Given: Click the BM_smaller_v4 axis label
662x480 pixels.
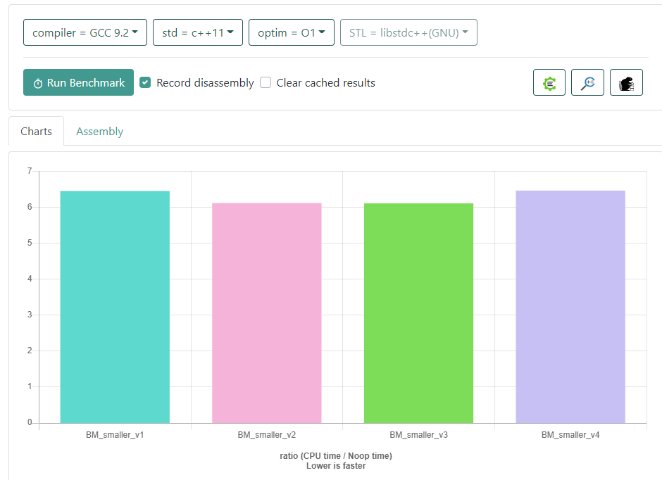Looking at the screenshot, I should (x=570, y=435).
